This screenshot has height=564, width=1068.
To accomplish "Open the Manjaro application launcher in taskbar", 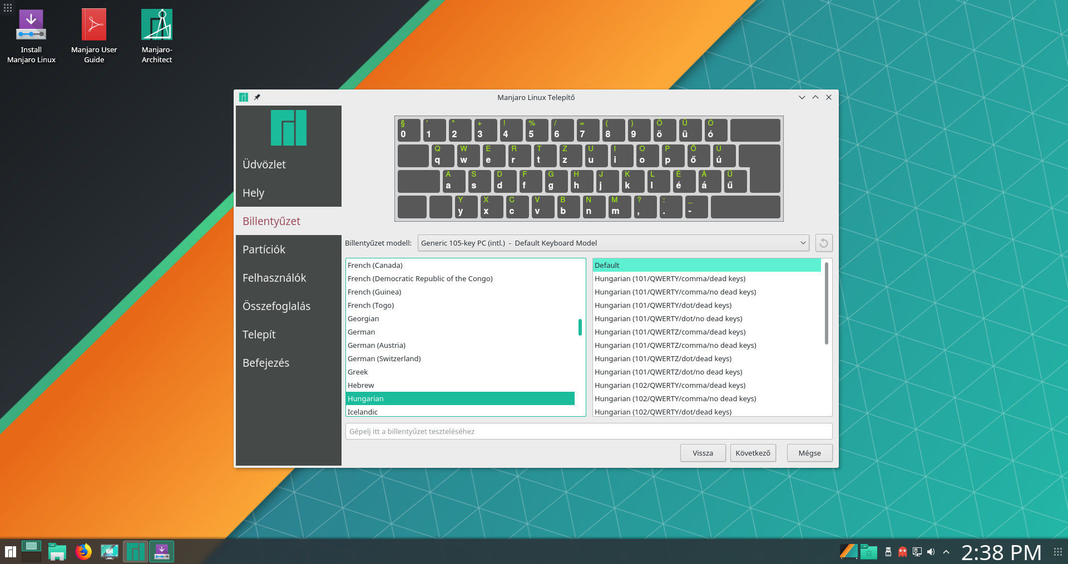I will [10, 552].
